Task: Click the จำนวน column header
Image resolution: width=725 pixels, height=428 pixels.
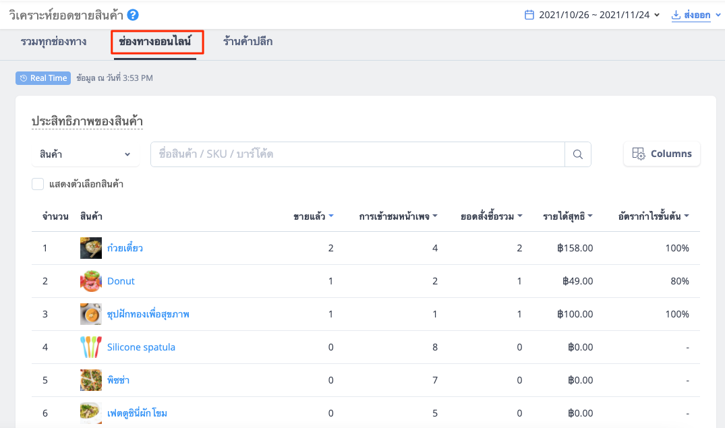Action: [55, 216]
